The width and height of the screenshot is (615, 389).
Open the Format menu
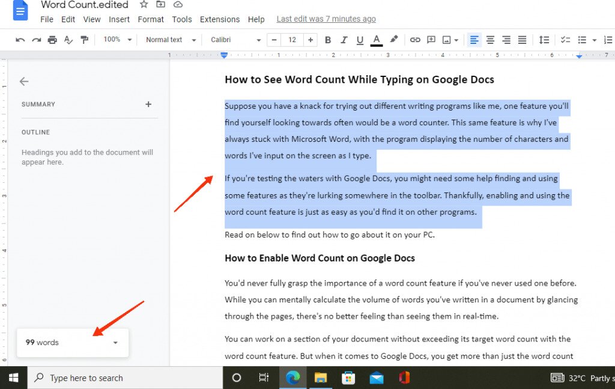click(150, 19)
